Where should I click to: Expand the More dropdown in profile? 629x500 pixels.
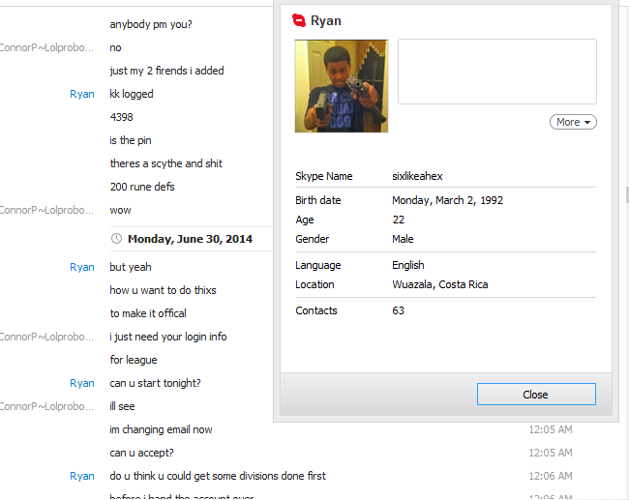coord(573,122)
